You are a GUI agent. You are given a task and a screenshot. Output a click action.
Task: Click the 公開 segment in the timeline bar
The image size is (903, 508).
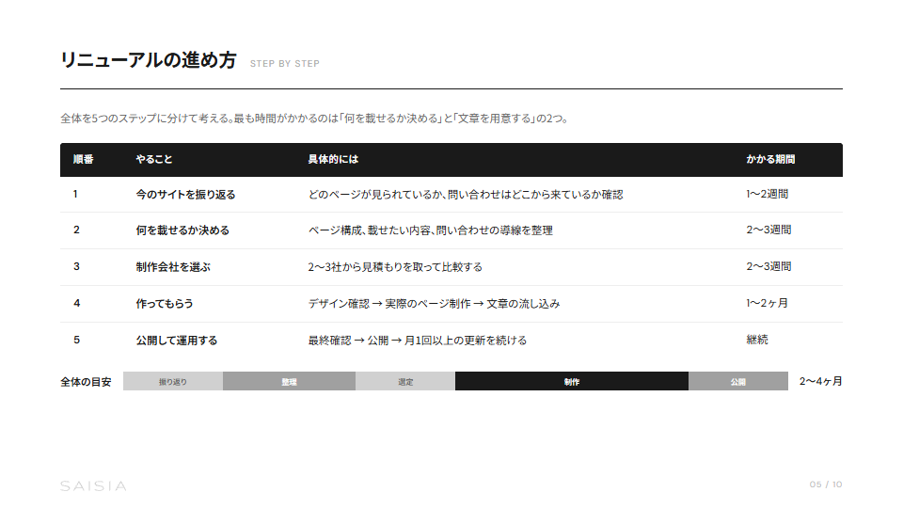coord(737,382)
